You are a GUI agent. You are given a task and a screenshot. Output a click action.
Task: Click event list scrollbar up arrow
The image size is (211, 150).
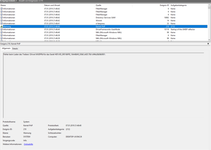click(x=209, y=5)
